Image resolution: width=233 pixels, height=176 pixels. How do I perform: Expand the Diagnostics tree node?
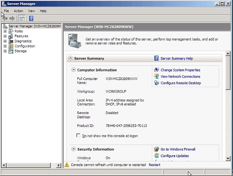click(x=5, y=41)
